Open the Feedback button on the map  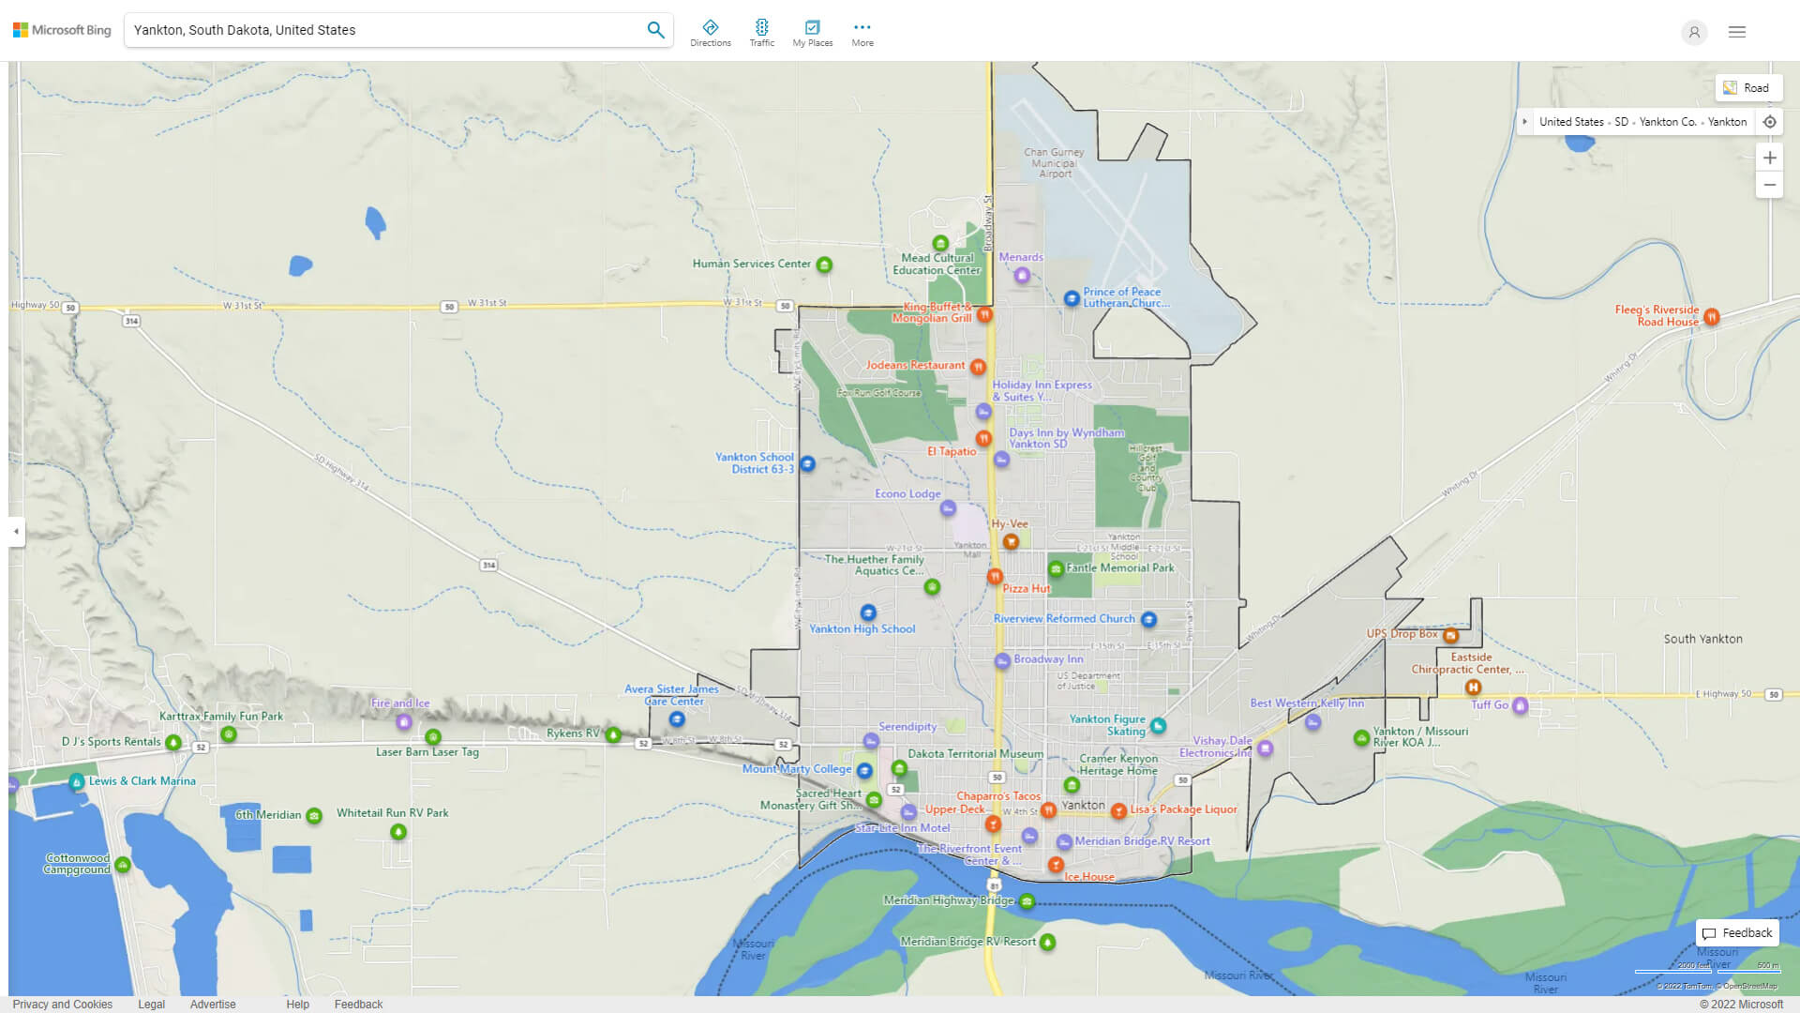click(x=1737, y=932)
